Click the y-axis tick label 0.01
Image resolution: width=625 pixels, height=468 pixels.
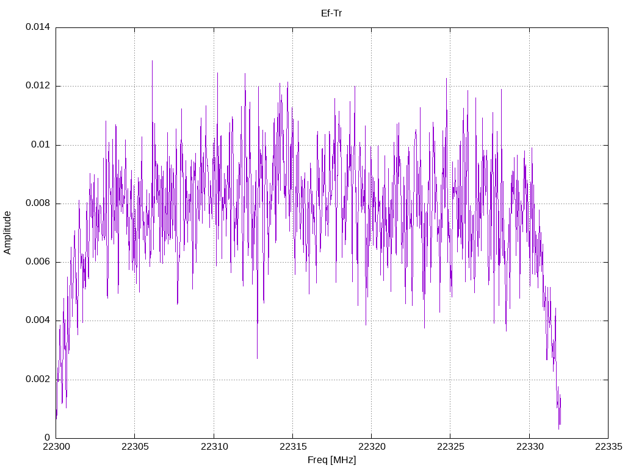[x=41, y=144]
